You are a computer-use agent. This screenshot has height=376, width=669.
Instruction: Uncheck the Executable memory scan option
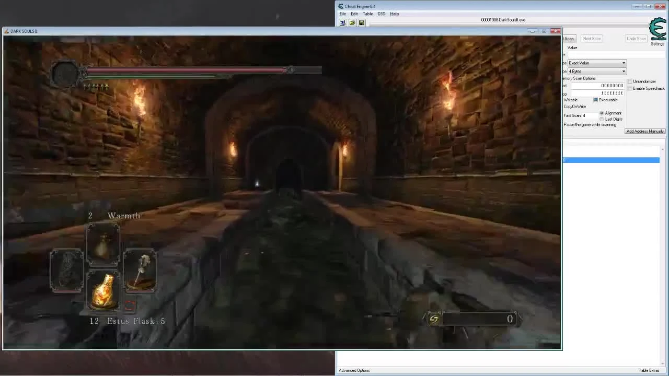[595, 100]
